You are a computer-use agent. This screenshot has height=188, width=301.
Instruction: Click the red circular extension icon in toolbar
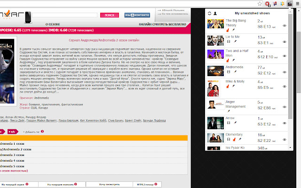click(x=268, y=4)
